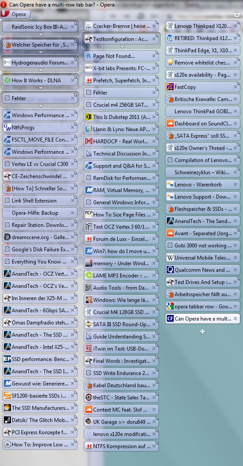Viewport: 243px width, 466px height.
Task: Click the stc favicon on theSTC tab
Action: [88, 397]
